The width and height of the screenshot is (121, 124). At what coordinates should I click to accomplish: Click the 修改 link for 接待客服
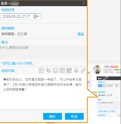coord(81,34)
